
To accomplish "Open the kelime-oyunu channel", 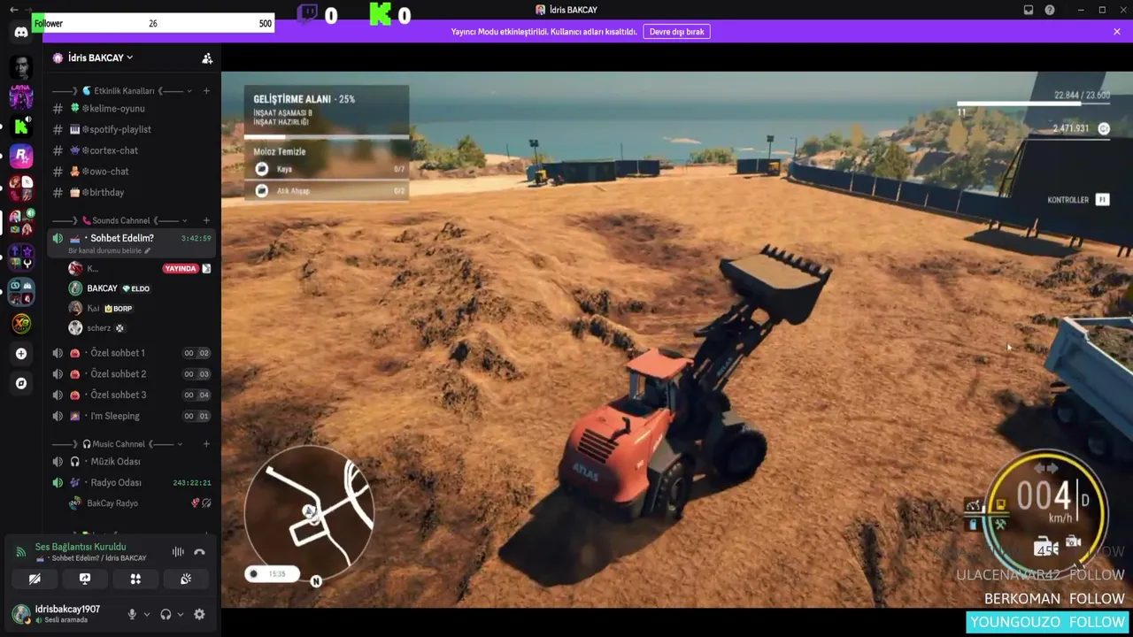I will pos(131,108).
